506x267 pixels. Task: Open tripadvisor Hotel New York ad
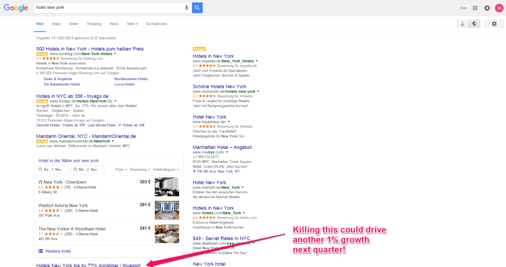pos(210,117)
